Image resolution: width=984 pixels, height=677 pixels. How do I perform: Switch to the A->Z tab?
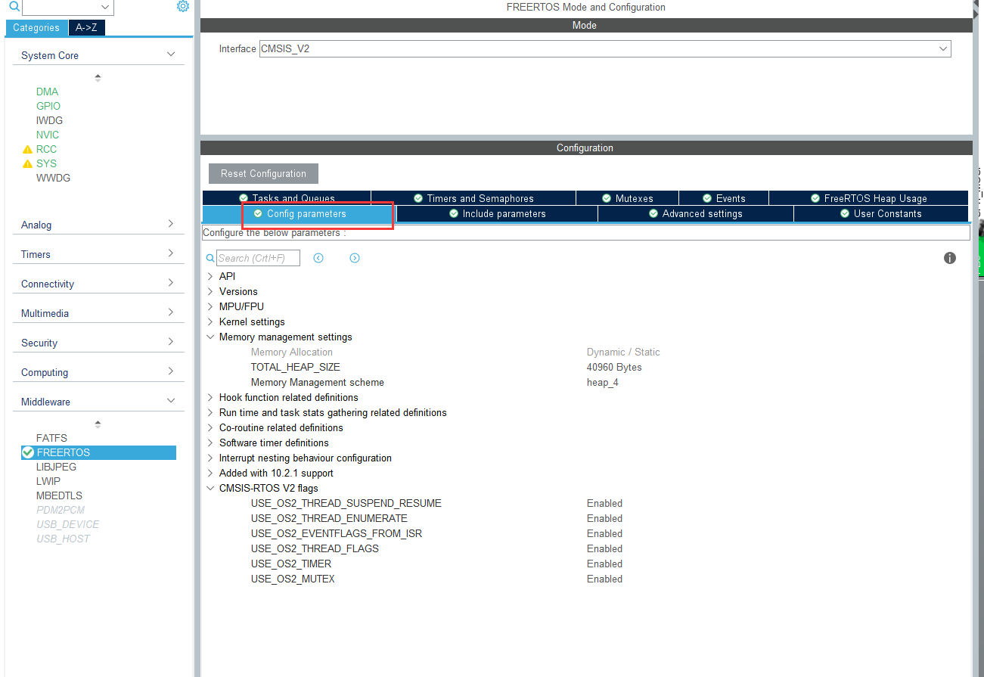(x=87, y=28)
